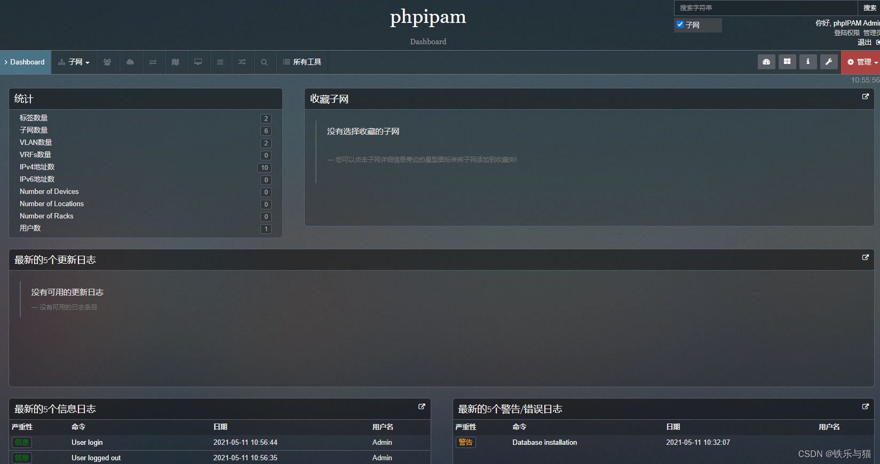Click the two-way arrows icon in navbar
Viewport: 880px width, 464px height.
(x=153, y=62)
